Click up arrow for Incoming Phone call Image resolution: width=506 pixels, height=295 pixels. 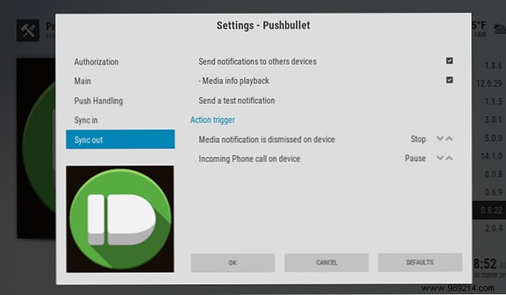[x=450, y=158]
